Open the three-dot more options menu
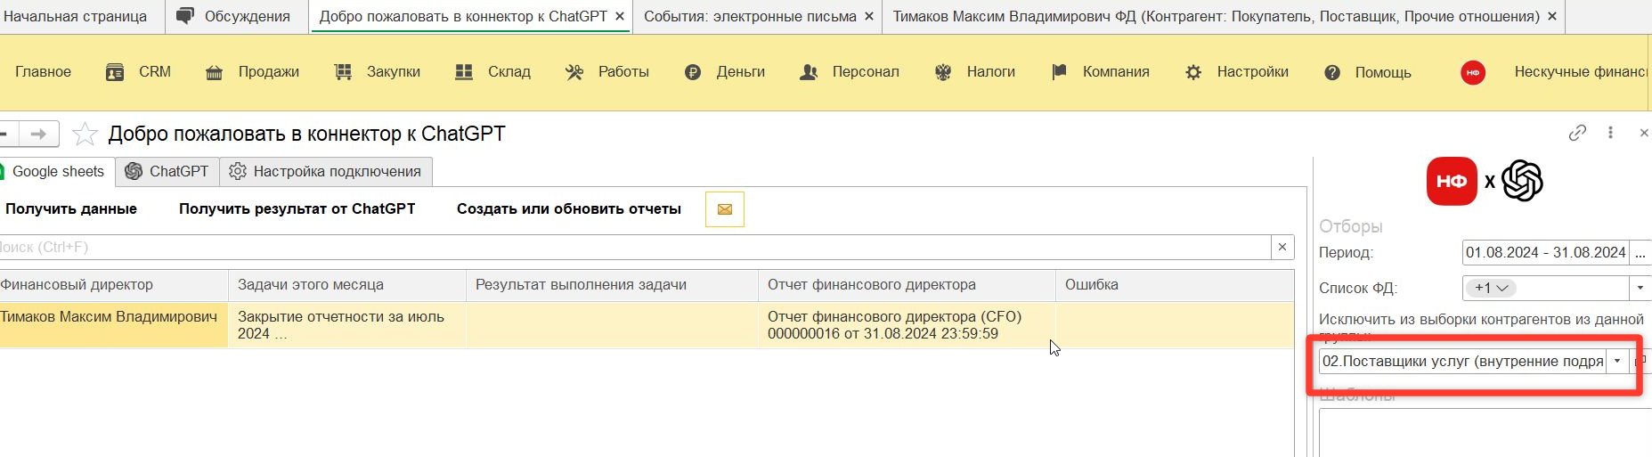1652x457 pixels. pos(1610,133)
